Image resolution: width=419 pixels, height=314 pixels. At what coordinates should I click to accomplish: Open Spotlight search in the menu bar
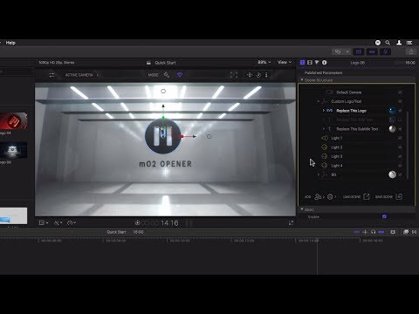tap(388, 43)
